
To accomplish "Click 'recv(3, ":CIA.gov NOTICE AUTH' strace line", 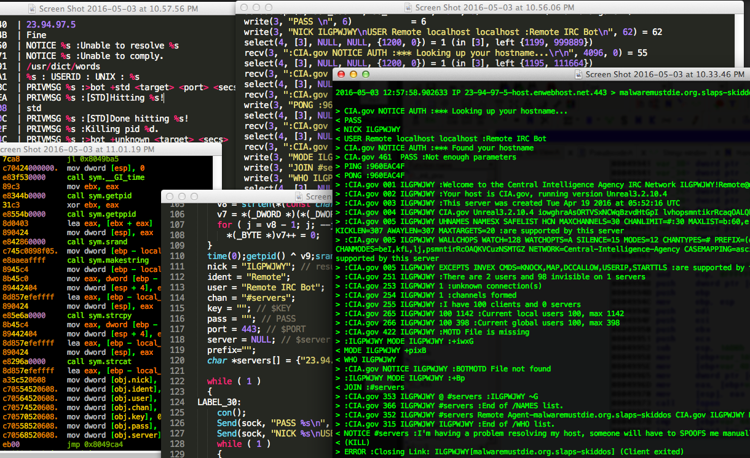I will [445, 53].
